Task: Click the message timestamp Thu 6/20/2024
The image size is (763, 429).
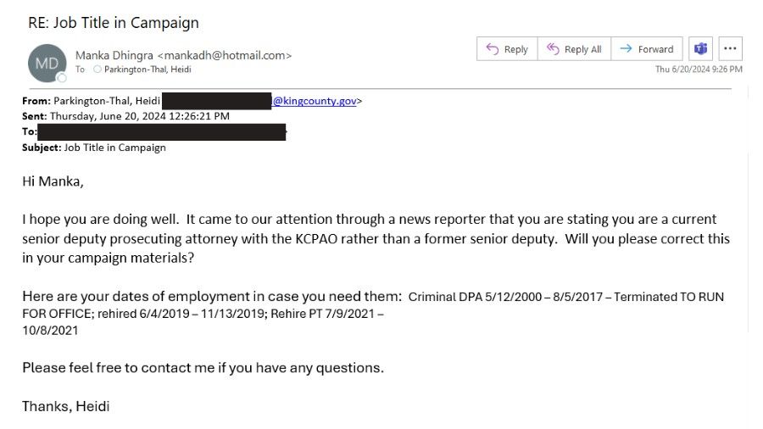Action: point(699,70)
